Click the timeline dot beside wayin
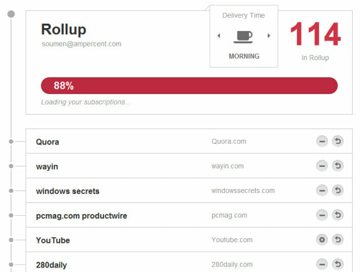The width and height of the screenshot is (360, 272). click(x=11, y=166)
